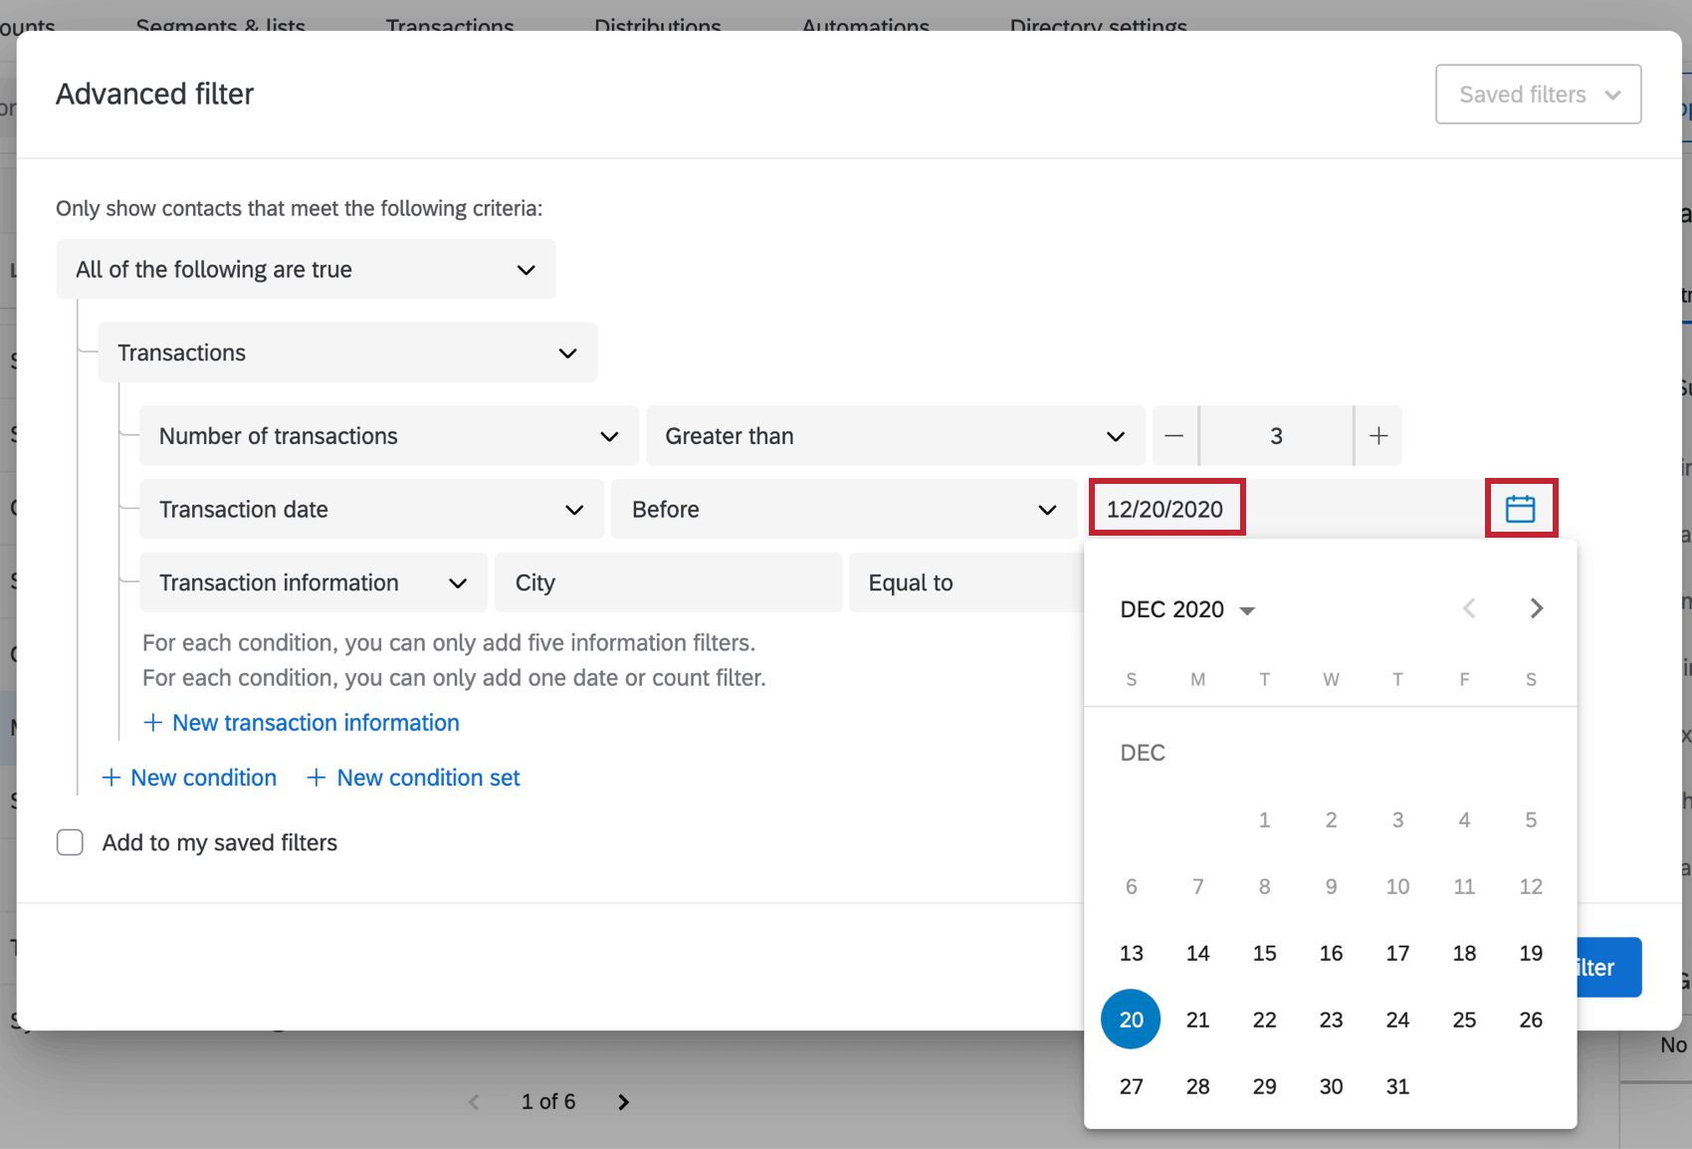Decrease number of transactions with minus icon
Viewport: 1692px width, 1149px height.
(1174, 435)
